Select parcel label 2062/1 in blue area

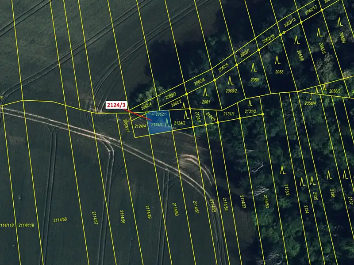point(161,114)
